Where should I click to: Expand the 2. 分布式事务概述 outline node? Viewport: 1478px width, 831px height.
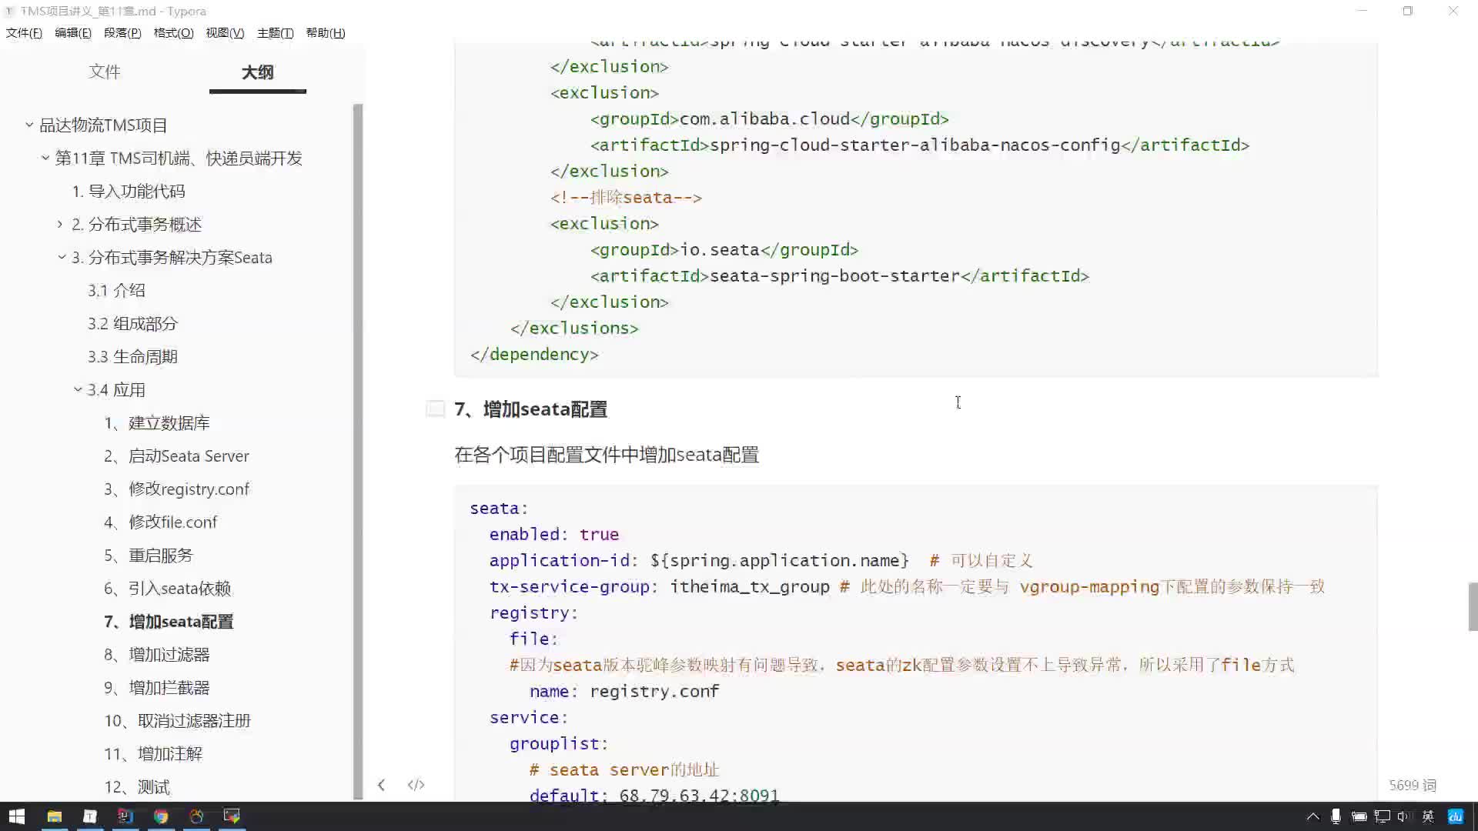(60, 223)
